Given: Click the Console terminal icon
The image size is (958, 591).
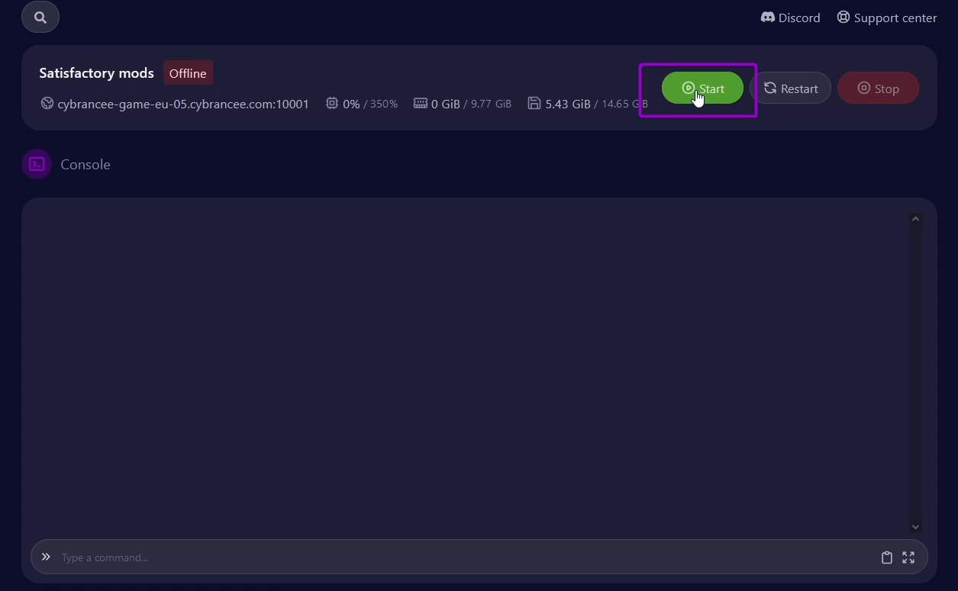Looking at the screenshot, I should (x=36, y=164).
